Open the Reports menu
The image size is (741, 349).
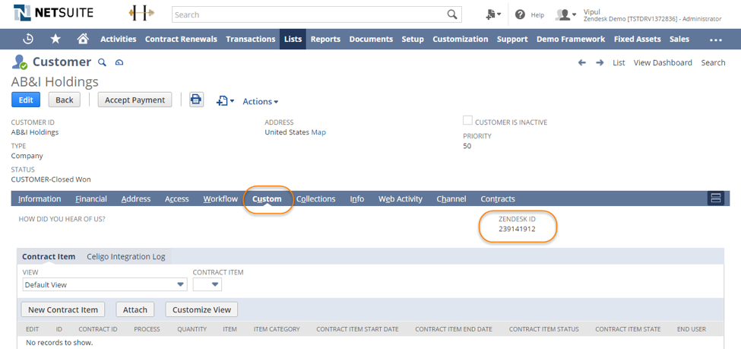[x=325, y=40]
